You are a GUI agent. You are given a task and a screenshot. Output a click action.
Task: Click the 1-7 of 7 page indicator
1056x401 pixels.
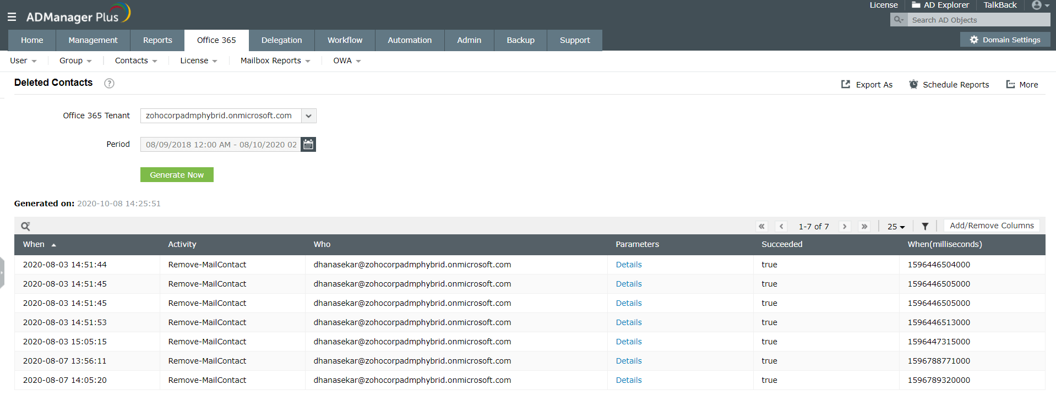click(x=814, y=227)
